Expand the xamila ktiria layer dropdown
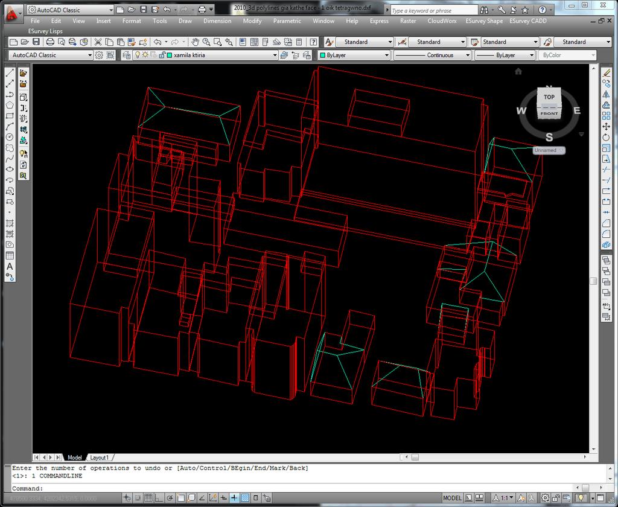This screenshot has height=507, width=618. point(275,55)
